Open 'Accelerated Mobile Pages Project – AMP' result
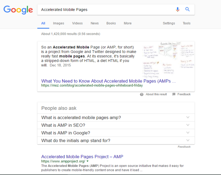Image resolution: width=221 pixels, height=175 pixels. 82,157
